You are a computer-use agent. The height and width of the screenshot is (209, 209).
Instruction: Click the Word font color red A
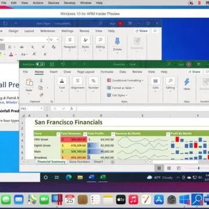tap(11, 55)
